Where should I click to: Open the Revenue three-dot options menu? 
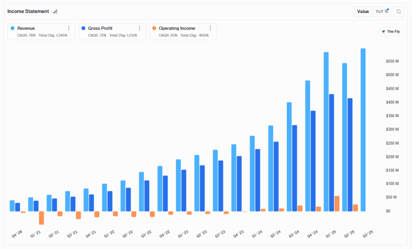pyautogui.click(x=69, y=28)
